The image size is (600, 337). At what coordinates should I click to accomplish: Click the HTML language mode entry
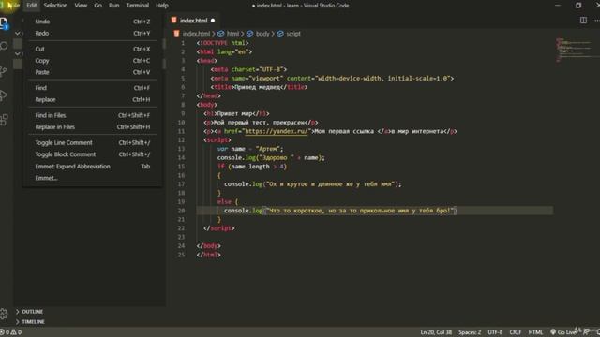coord(535,332)
